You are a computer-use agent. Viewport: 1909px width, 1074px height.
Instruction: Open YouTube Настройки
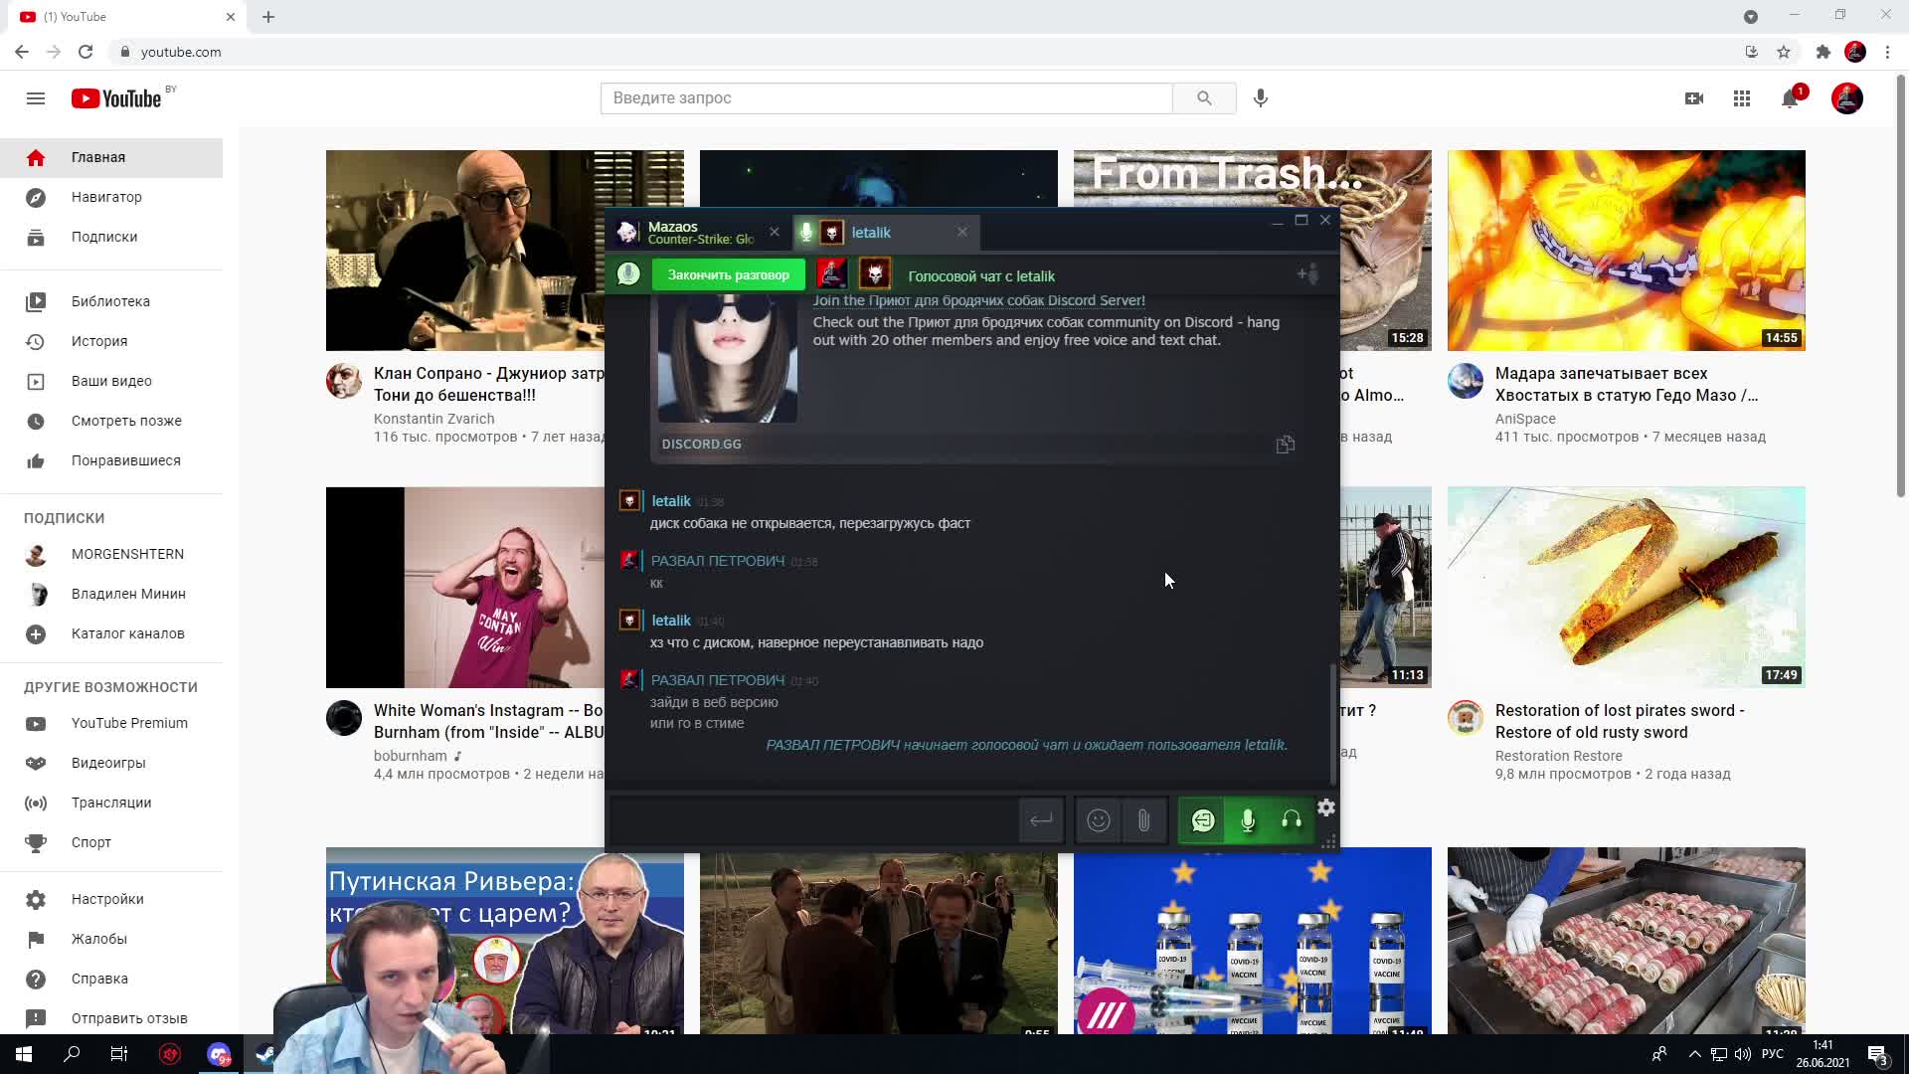[111, 899]
